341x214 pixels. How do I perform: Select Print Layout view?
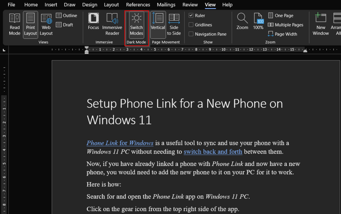coord(30,25)
